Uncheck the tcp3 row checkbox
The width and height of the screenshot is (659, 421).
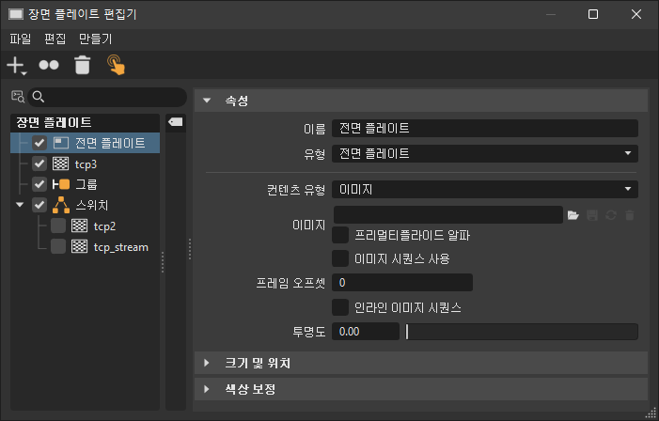click(x=39, y=164)
